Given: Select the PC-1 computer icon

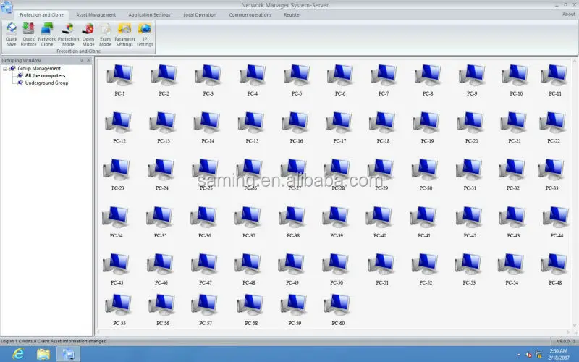Looking at the screenshot, I should click(x=118, y=78).
